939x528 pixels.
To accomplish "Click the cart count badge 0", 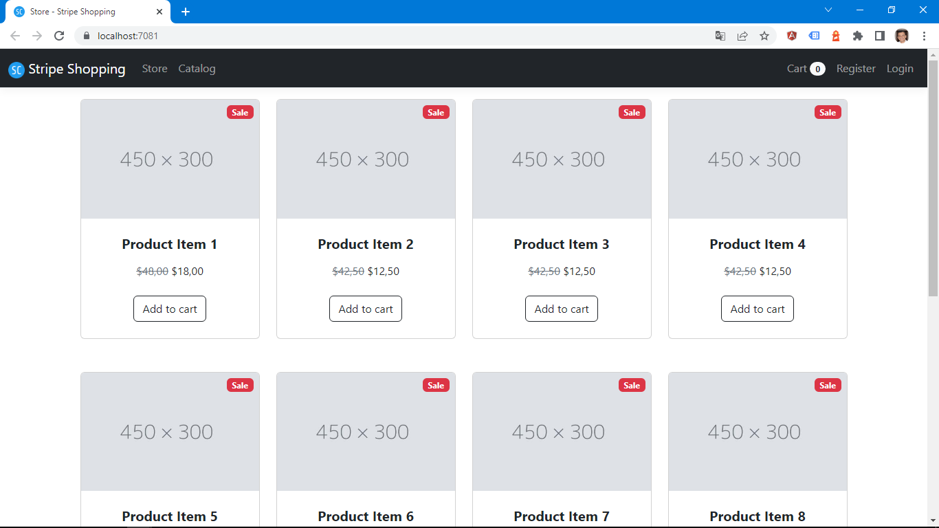I will click(x=817, y=69).
